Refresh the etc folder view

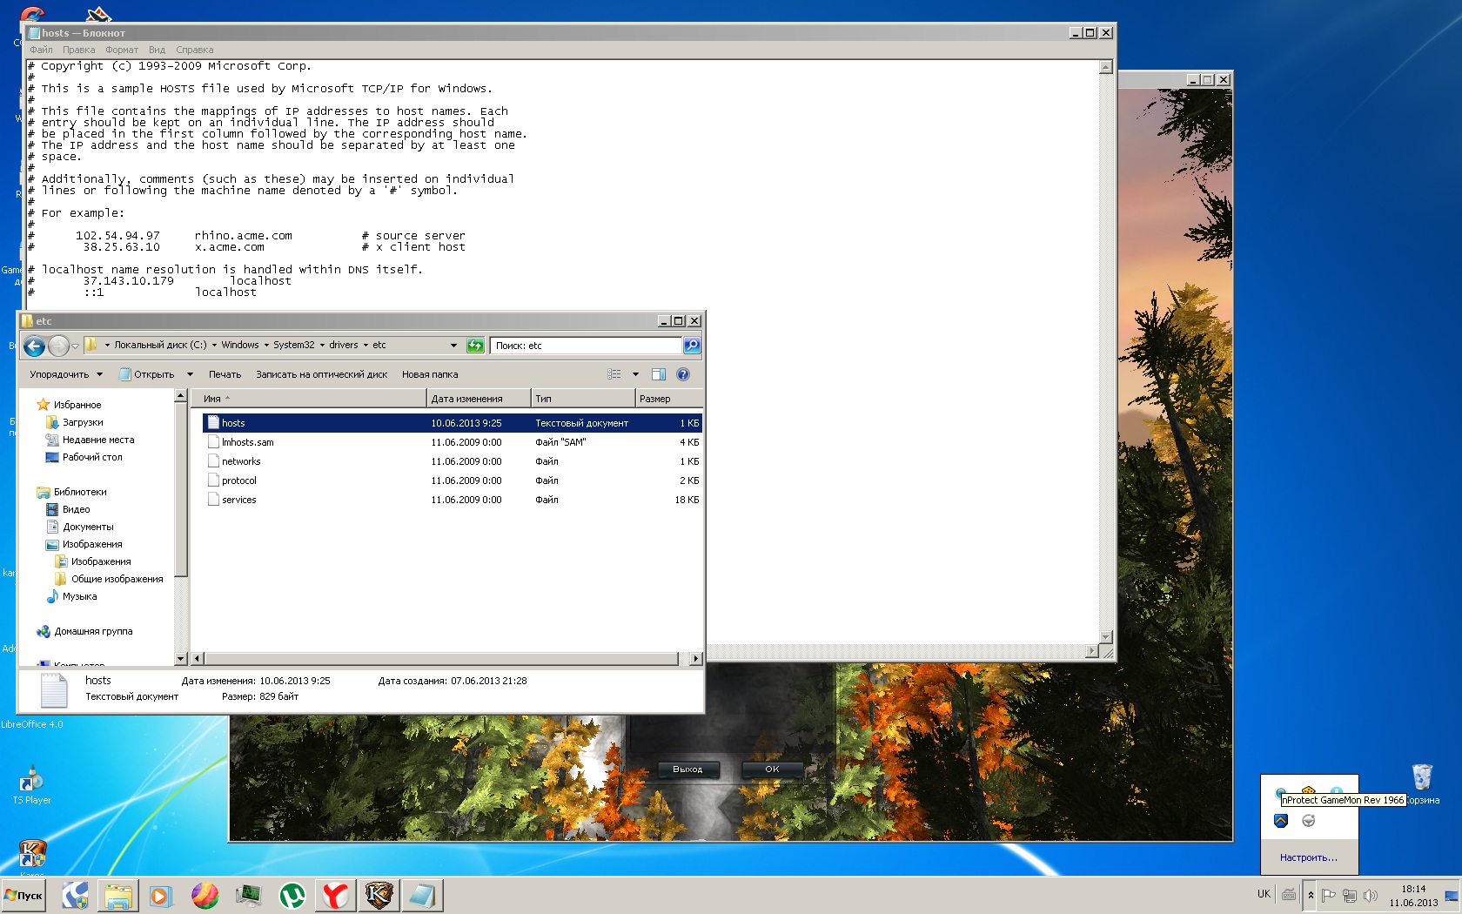(475, 346)
